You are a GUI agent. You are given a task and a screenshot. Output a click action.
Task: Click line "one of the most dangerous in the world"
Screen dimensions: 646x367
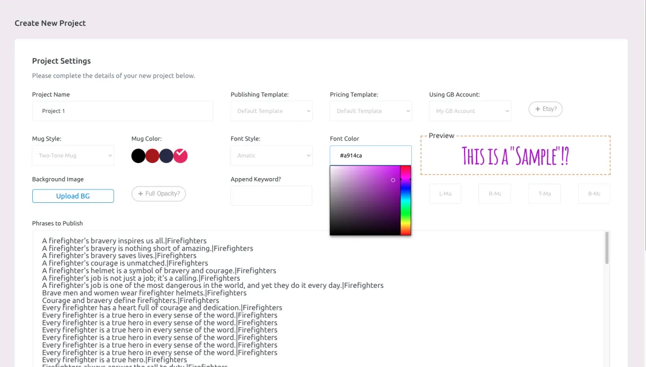tap(213, 286)
